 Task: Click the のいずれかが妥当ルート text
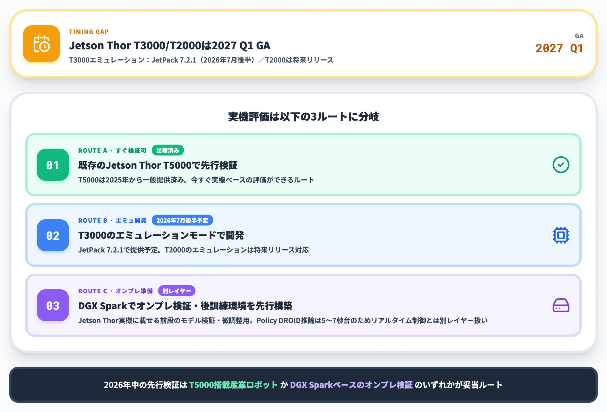click(459, 385)
